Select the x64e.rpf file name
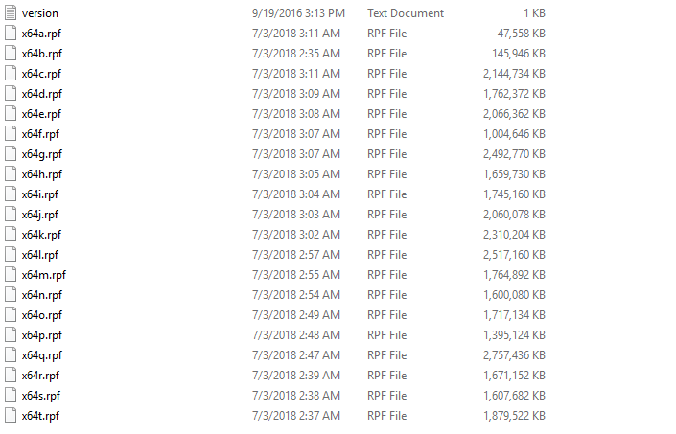676x434 pixels. [x=41, y=114]
